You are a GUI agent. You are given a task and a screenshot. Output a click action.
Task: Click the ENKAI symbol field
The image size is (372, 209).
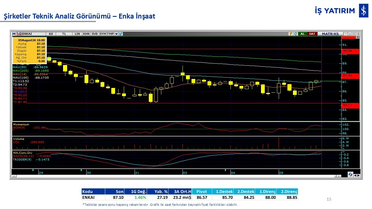33,34
